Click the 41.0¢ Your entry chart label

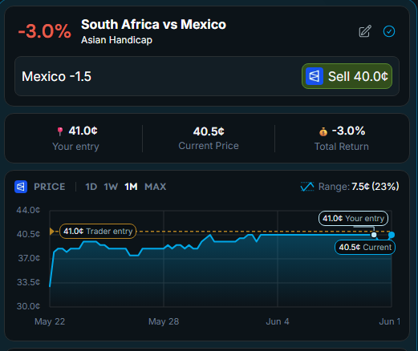click(x=353, y=218)
